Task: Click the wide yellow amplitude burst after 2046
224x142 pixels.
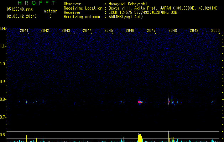Action: pos(140,137)
